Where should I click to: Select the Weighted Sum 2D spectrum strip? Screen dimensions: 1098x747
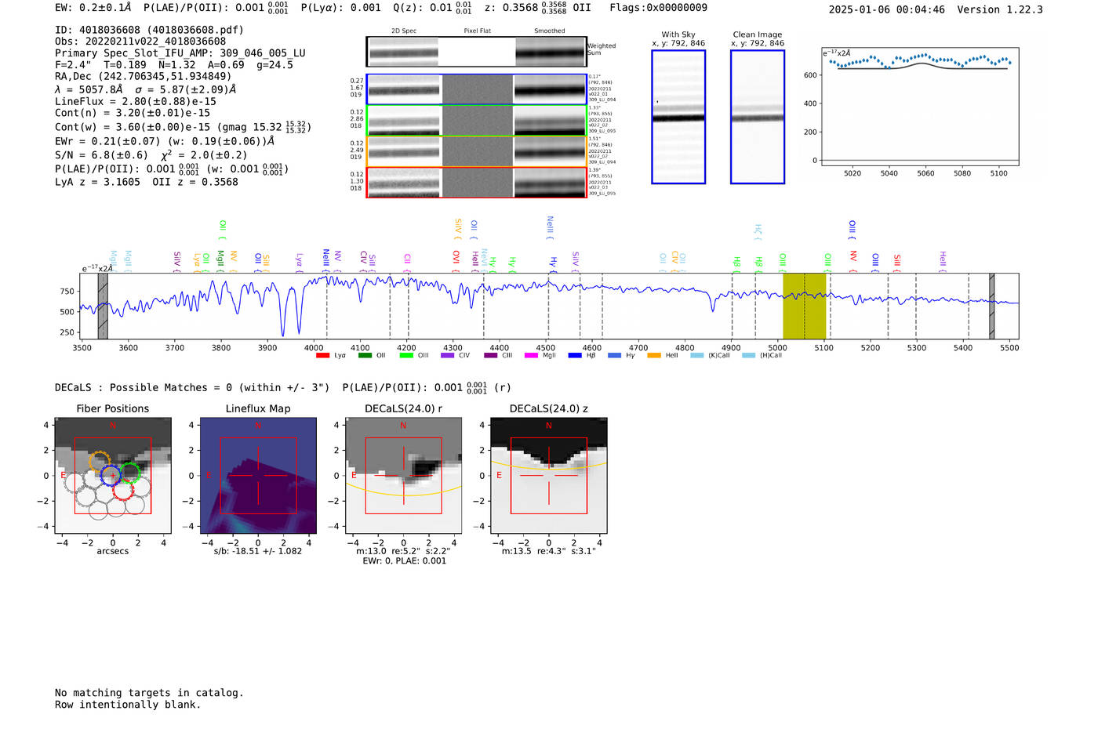(477, 52)
